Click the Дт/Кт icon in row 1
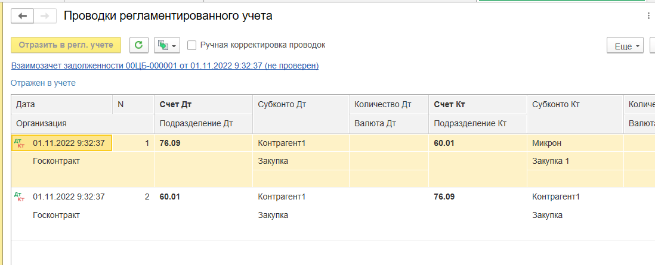The width and height of the screenshot is (655, 265). pos(20,143)
